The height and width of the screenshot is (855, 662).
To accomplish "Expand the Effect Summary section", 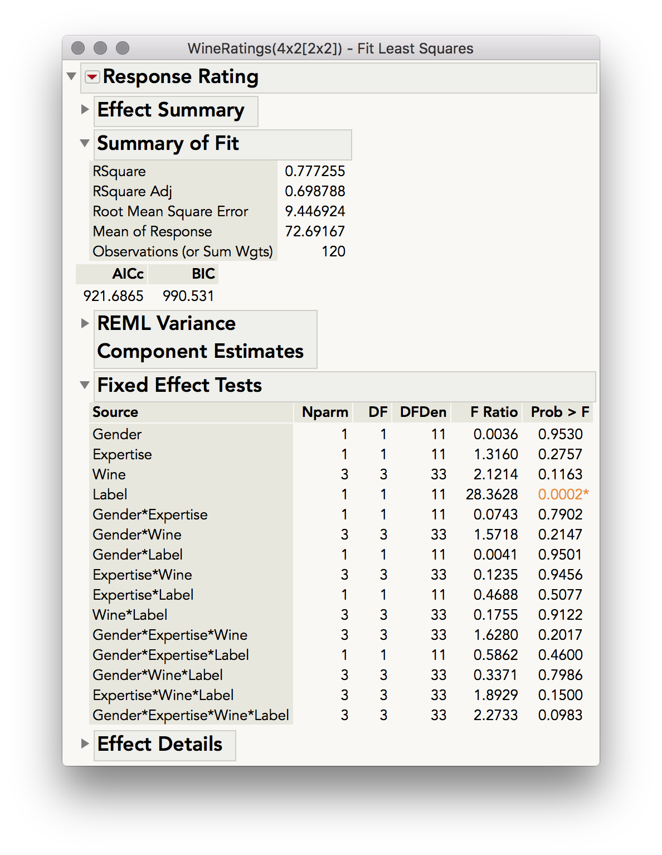I will tap(85, 109).
